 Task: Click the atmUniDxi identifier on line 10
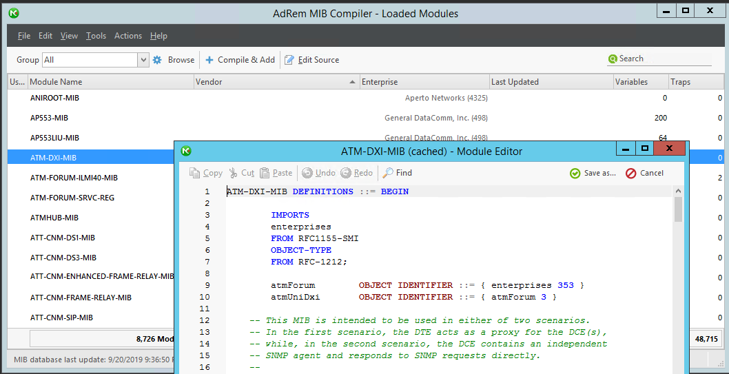coord(295,297)
